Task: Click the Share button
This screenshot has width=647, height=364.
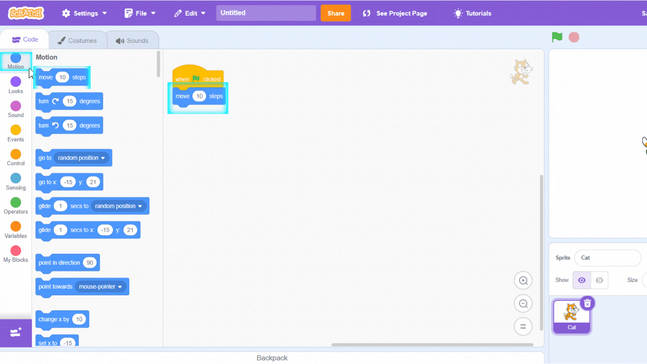Action: [x=336, y=13]
